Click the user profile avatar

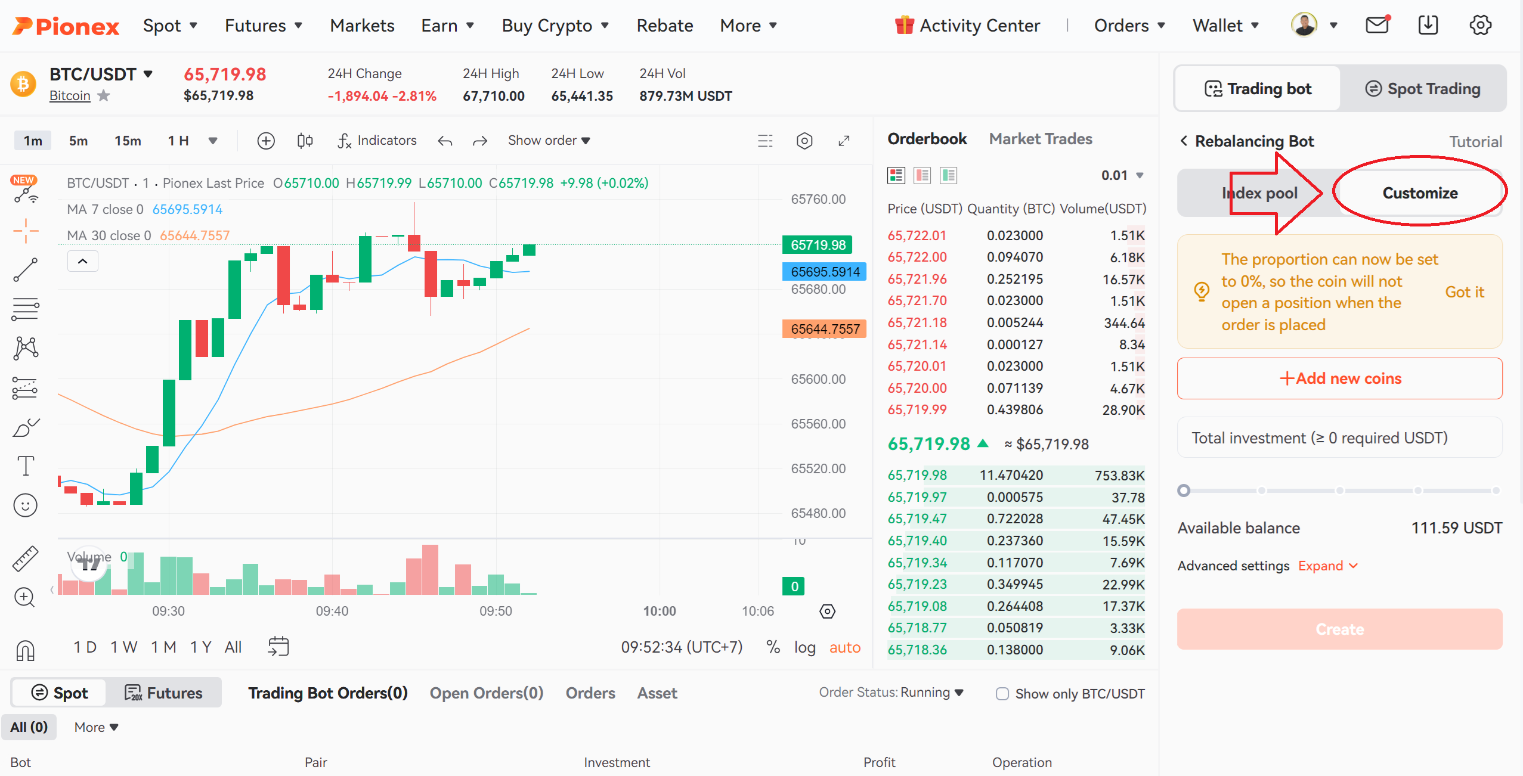click(1304, 25)
